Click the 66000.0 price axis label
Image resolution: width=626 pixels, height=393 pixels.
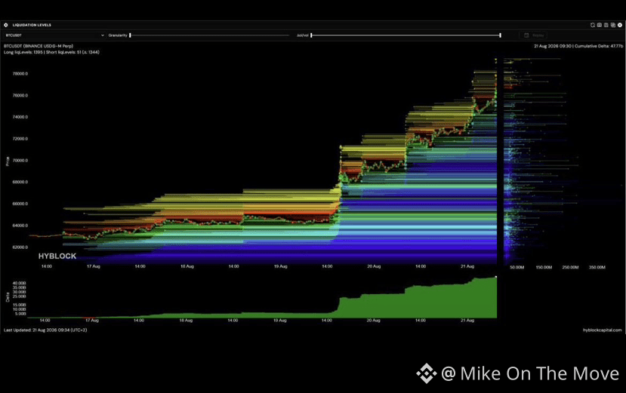tap(20, 204)
